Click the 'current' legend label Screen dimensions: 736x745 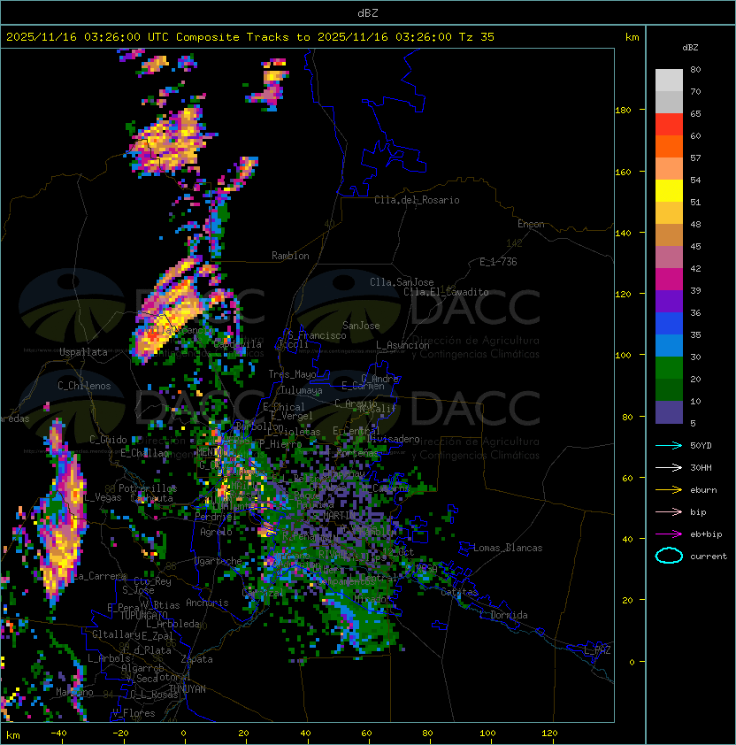click(x=709, y=557)
